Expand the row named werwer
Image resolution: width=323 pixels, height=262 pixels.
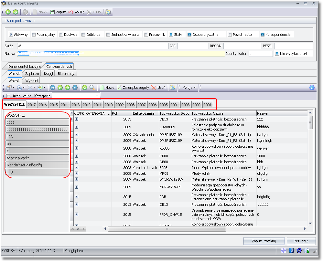pos(76,148)
